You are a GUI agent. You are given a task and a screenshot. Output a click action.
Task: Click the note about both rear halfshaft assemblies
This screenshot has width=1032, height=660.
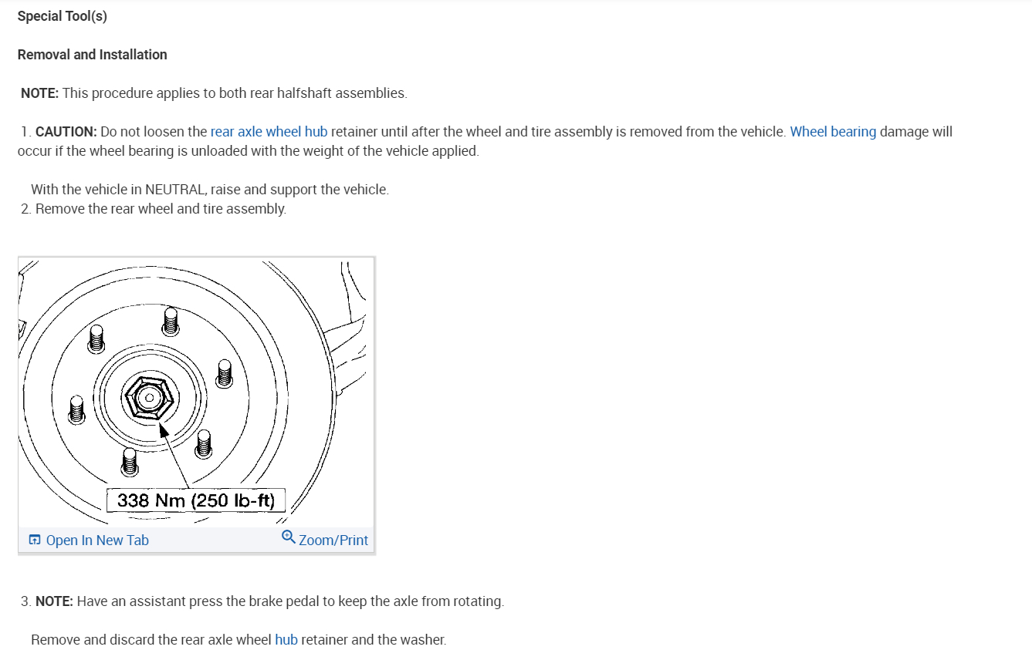point(214,93)
